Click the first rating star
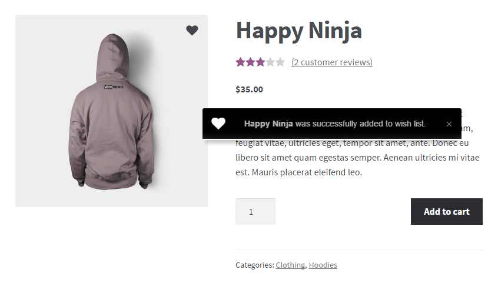The image size is (498, 283). 240,62
